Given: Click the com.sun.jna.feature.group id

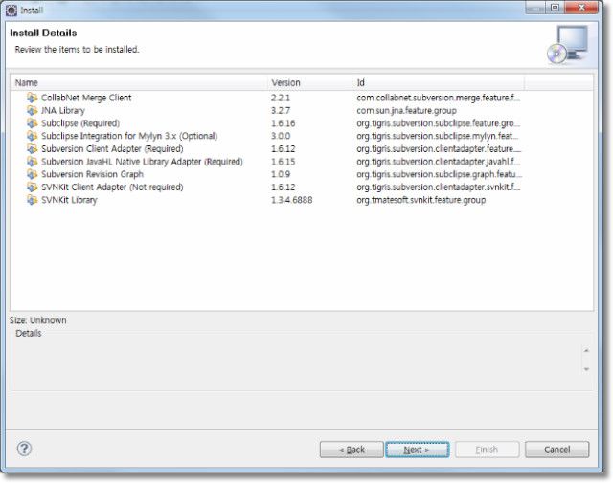Looking at the screenshot, I should tap(406, 111).
